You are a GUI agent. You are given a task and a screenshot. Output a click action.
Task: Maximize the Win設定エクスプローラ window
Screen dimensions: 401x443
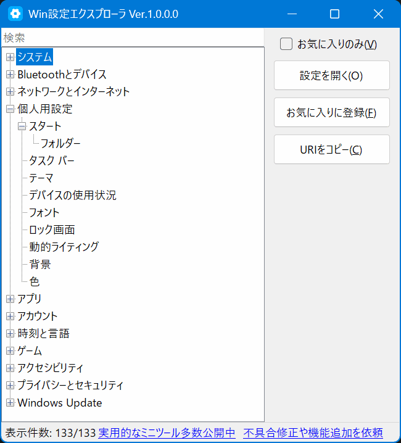[334, 14]
